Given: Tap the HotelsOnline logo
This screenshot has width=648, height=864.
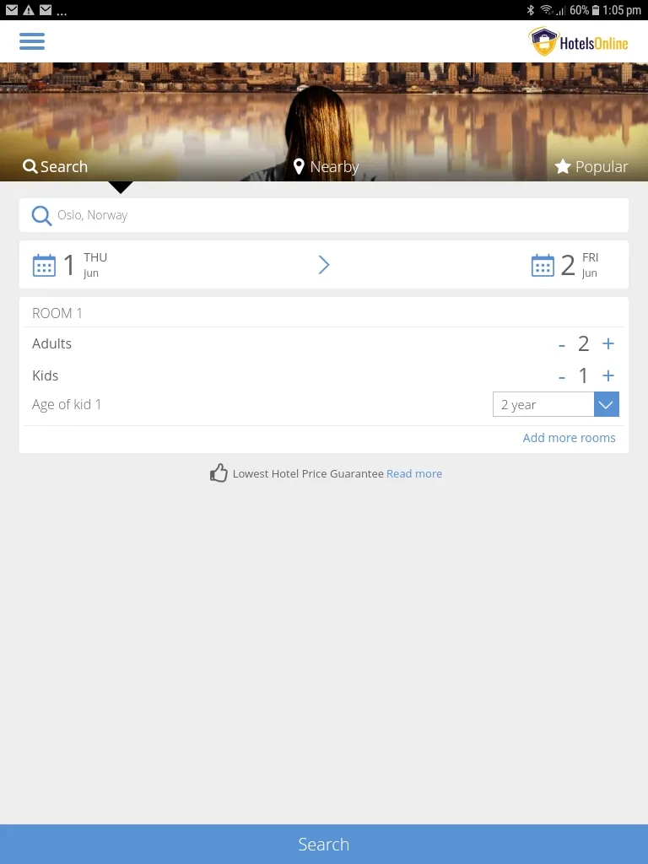Looking at the screenshot, I should tap(578, 42).
